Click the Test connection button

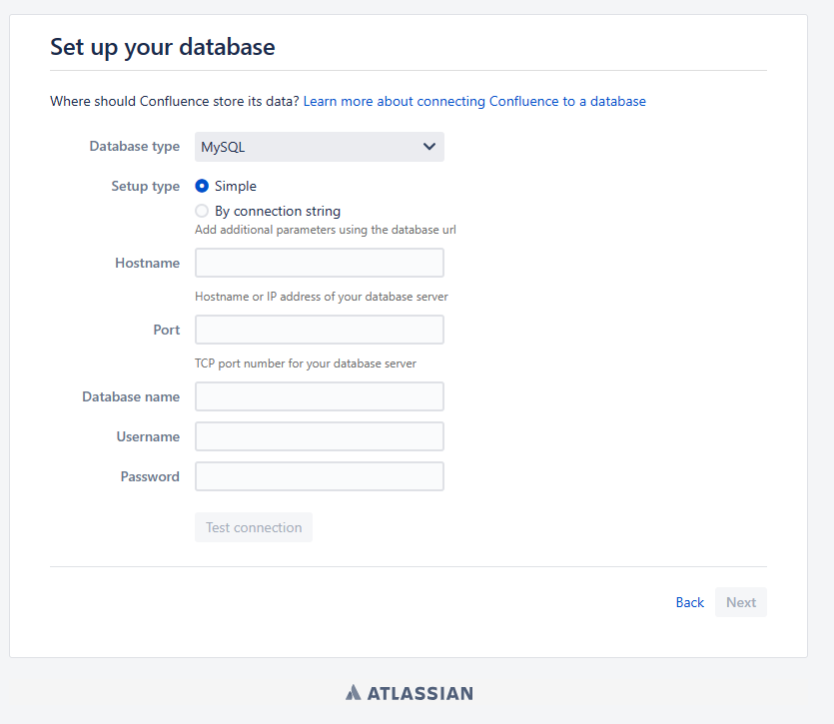click(254, 527)
